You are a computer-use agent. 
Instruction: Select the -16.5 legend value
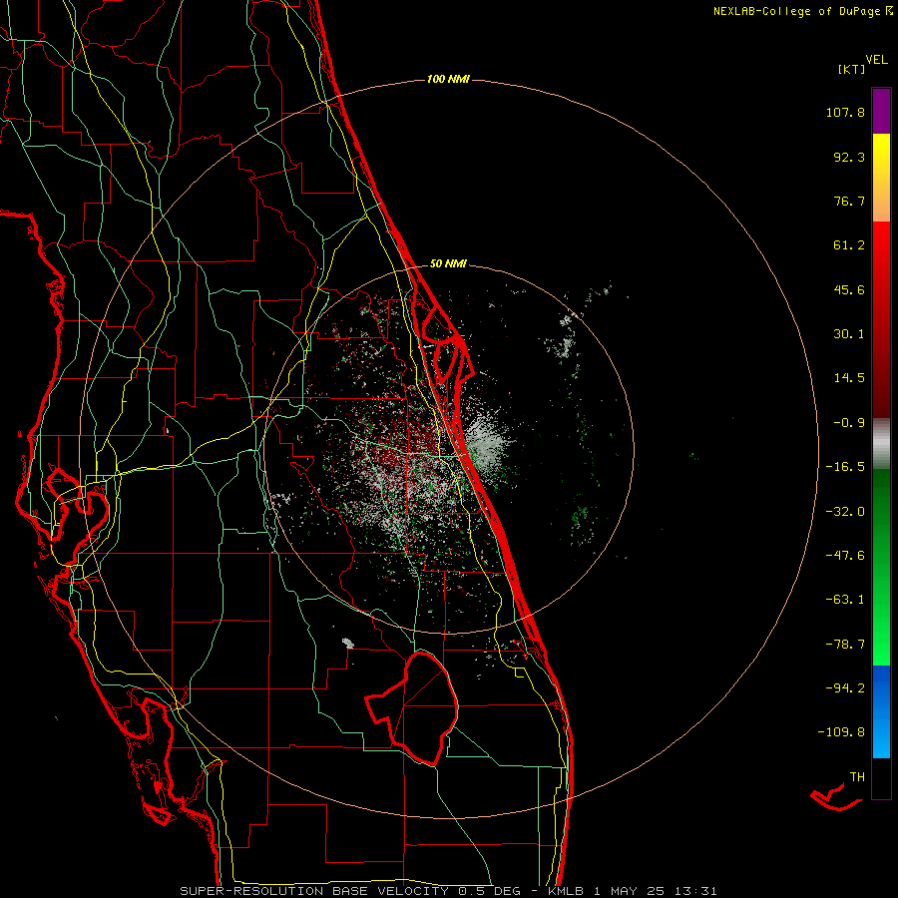(x=845, y=467)
